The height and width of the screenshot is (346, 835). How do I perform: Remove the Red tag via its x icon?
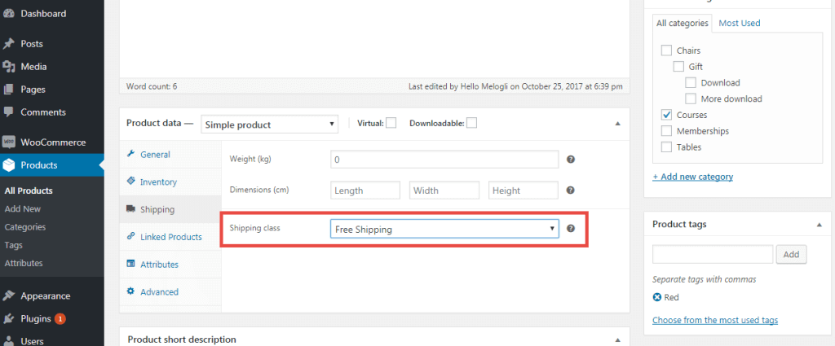pos(657,298)
